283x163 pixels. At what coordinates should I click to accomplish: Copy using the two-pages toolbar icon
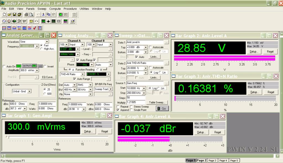(x=48, y=14)
